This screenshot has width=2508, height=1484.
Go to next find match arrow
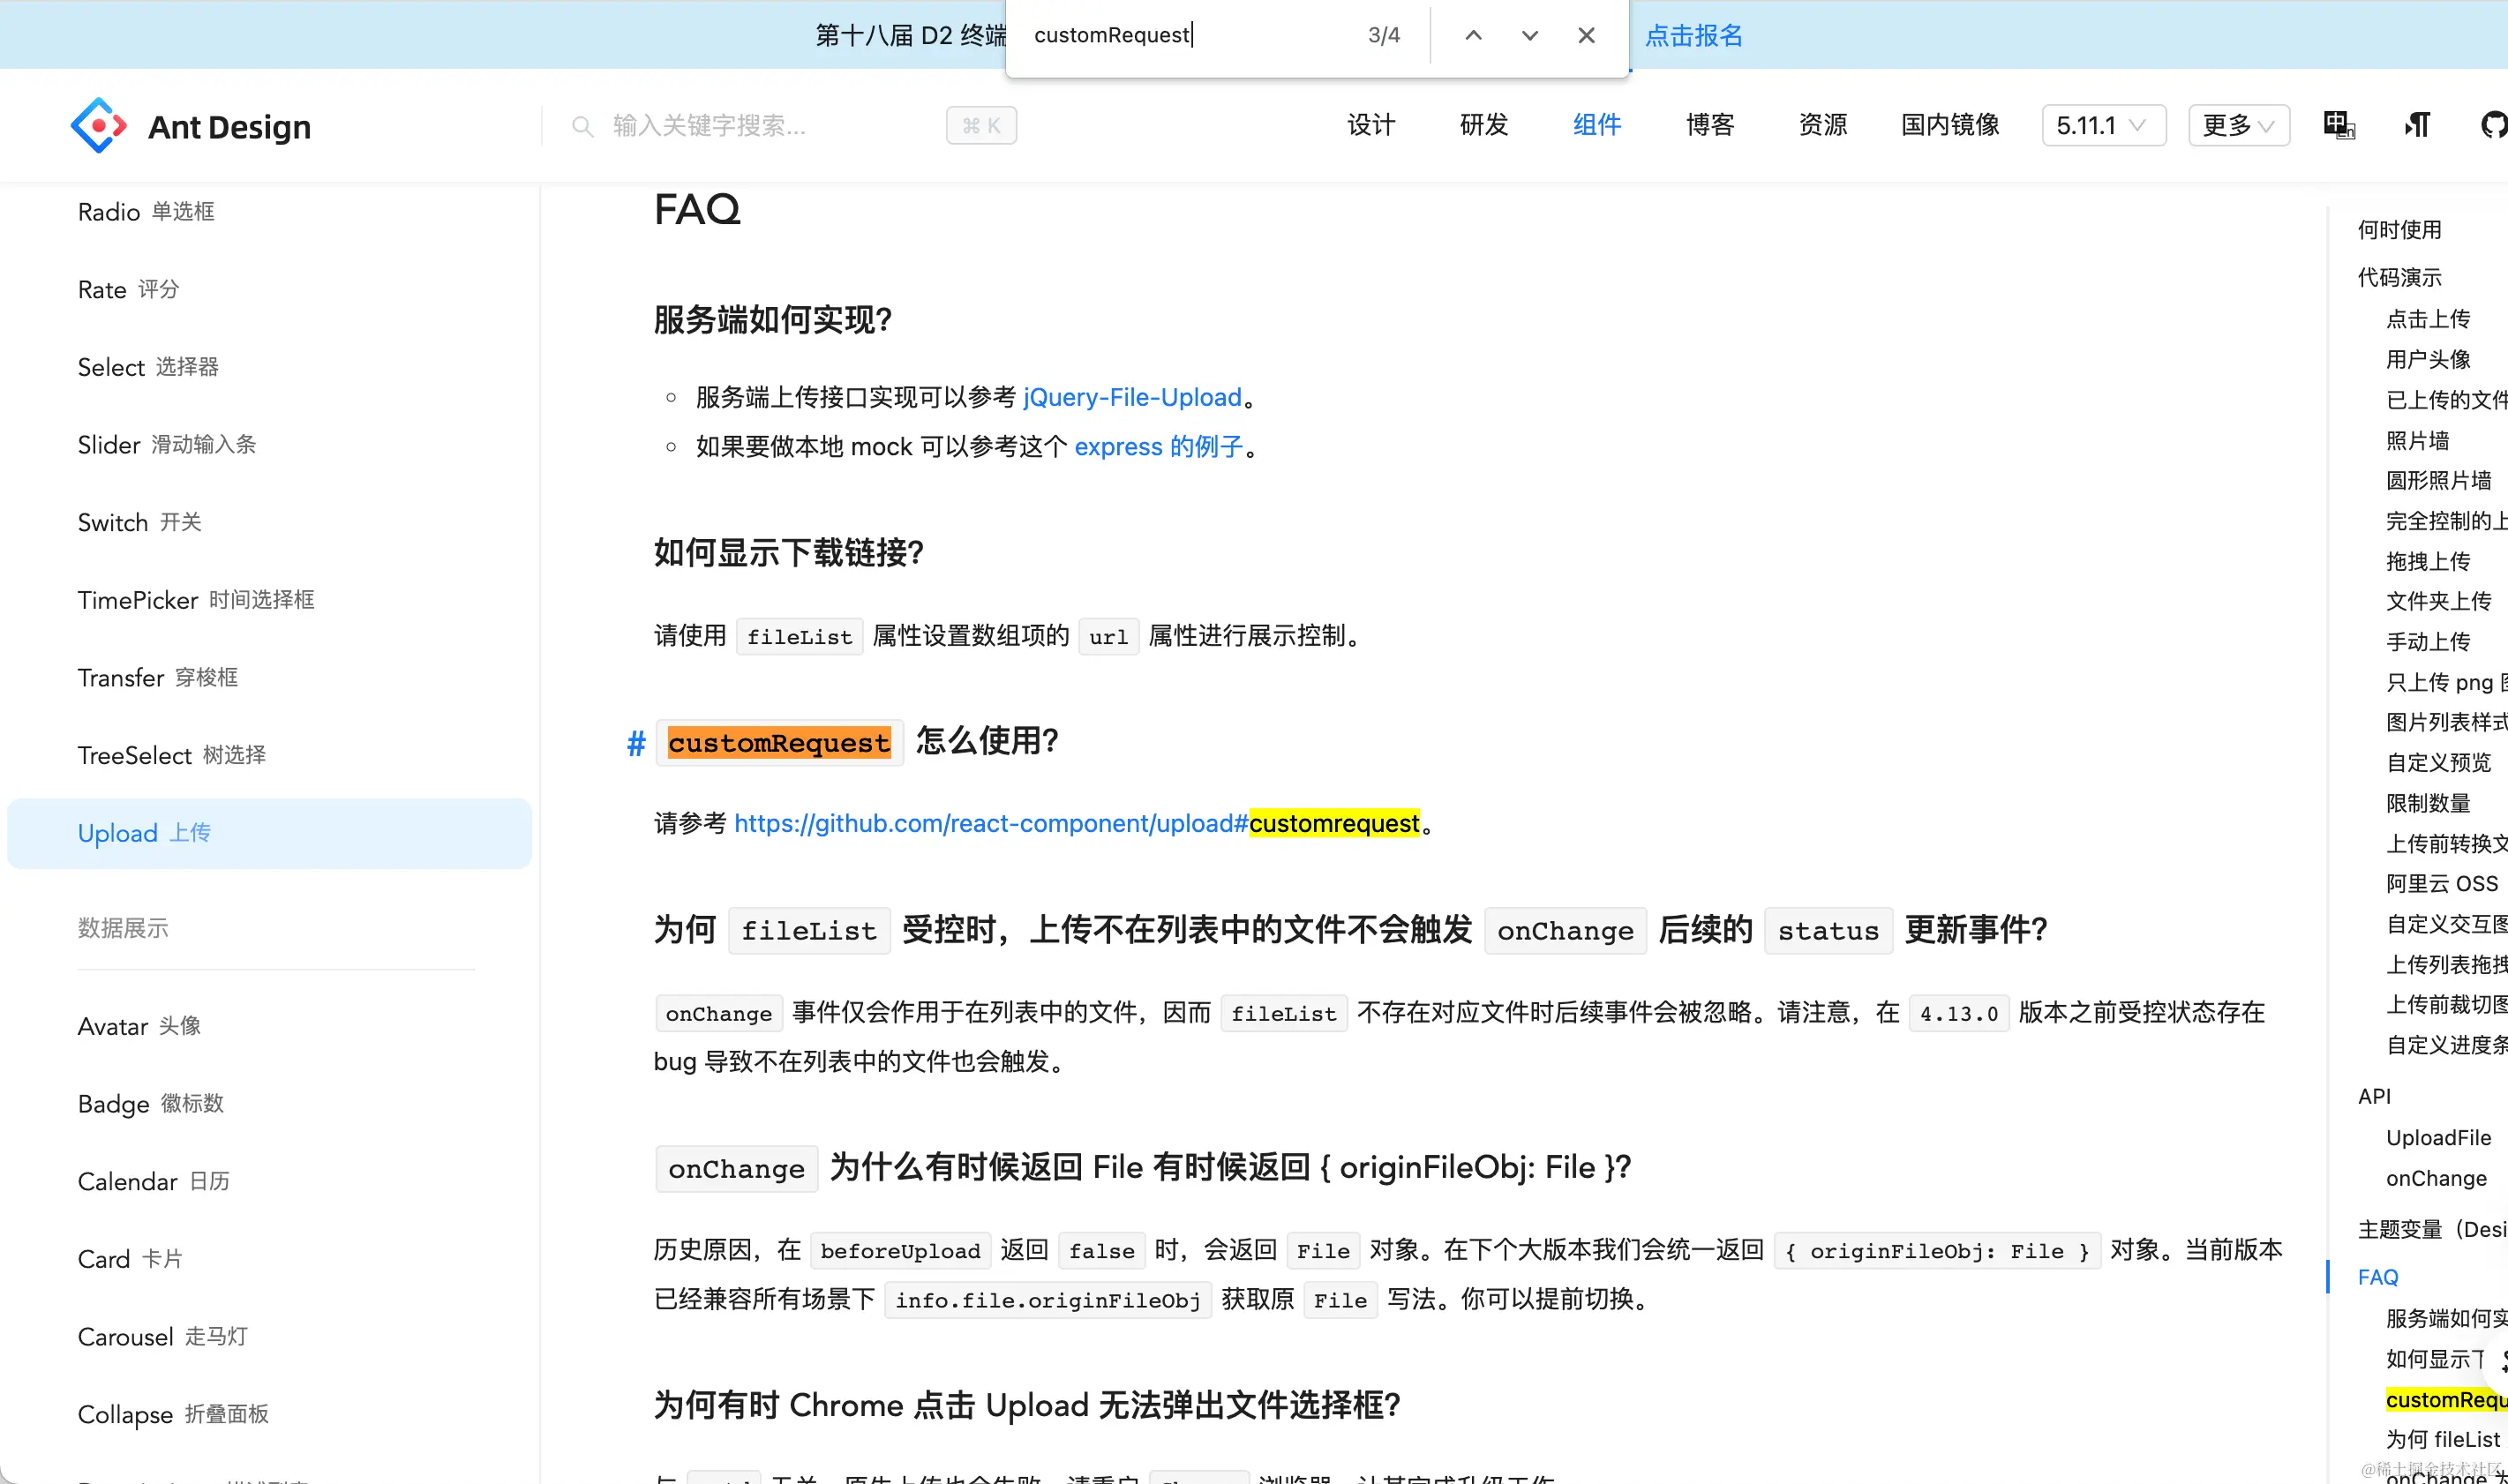click(1529, 36)
